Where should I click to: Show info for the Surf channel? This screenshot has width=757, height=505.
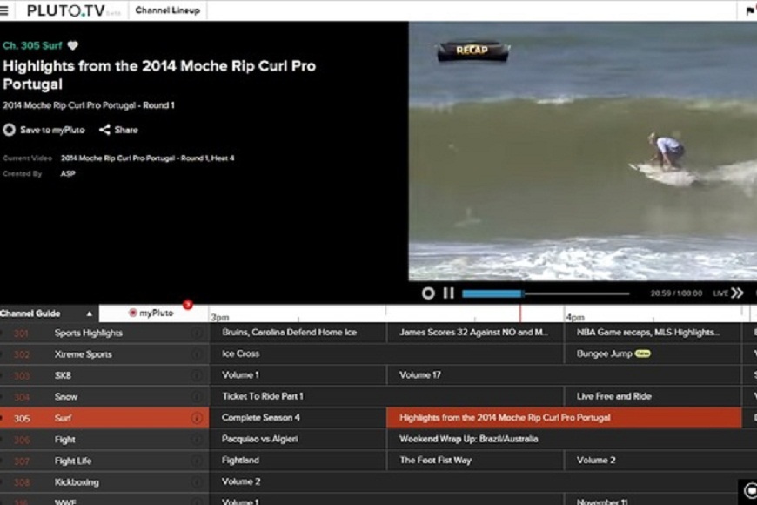(197, 418)
